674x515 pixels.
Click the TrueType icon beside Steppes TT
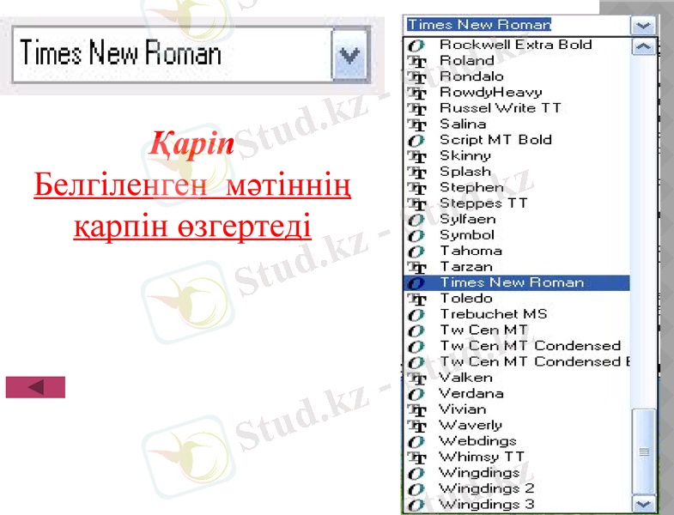(x=416, y=204)
